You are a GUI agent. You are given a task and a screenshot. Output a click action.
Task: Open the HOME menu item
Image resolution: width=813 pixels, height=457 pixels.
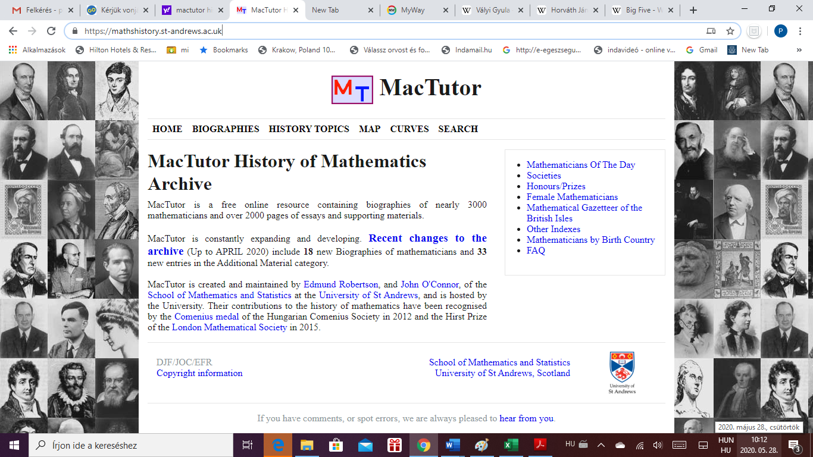pos(167,129)
